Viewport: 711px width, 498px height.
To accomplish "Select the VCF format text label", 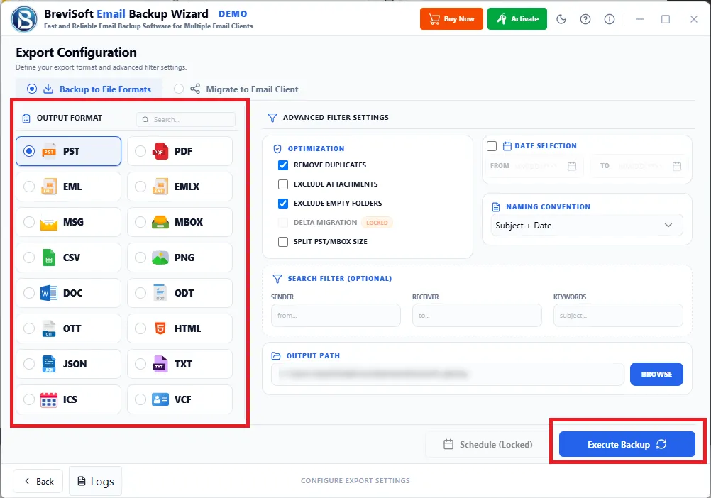I will click(x=183, y=399).
